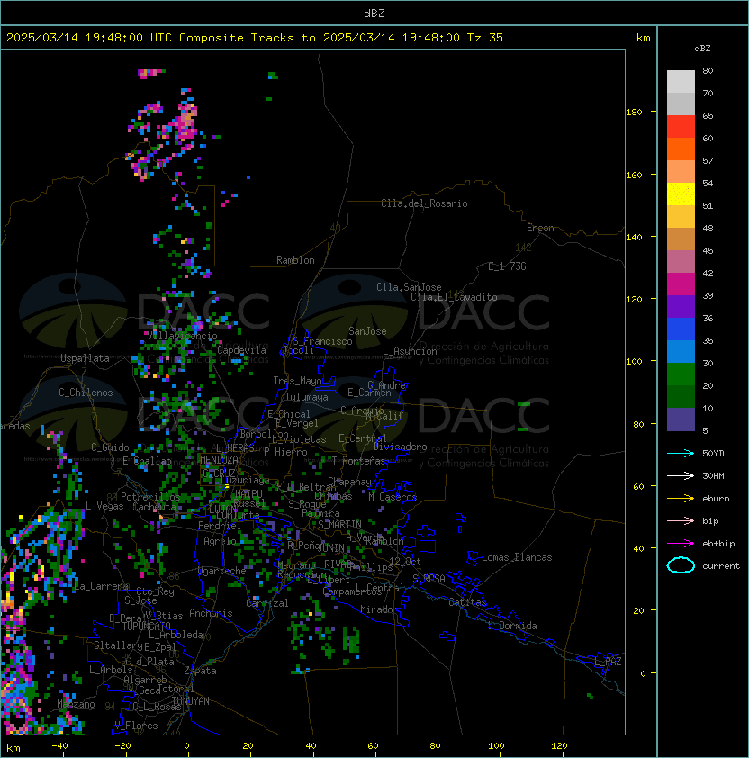The height and width of the screenshot is (758, 749).
Task: Click the Encon place label
Action: [540, 228]
